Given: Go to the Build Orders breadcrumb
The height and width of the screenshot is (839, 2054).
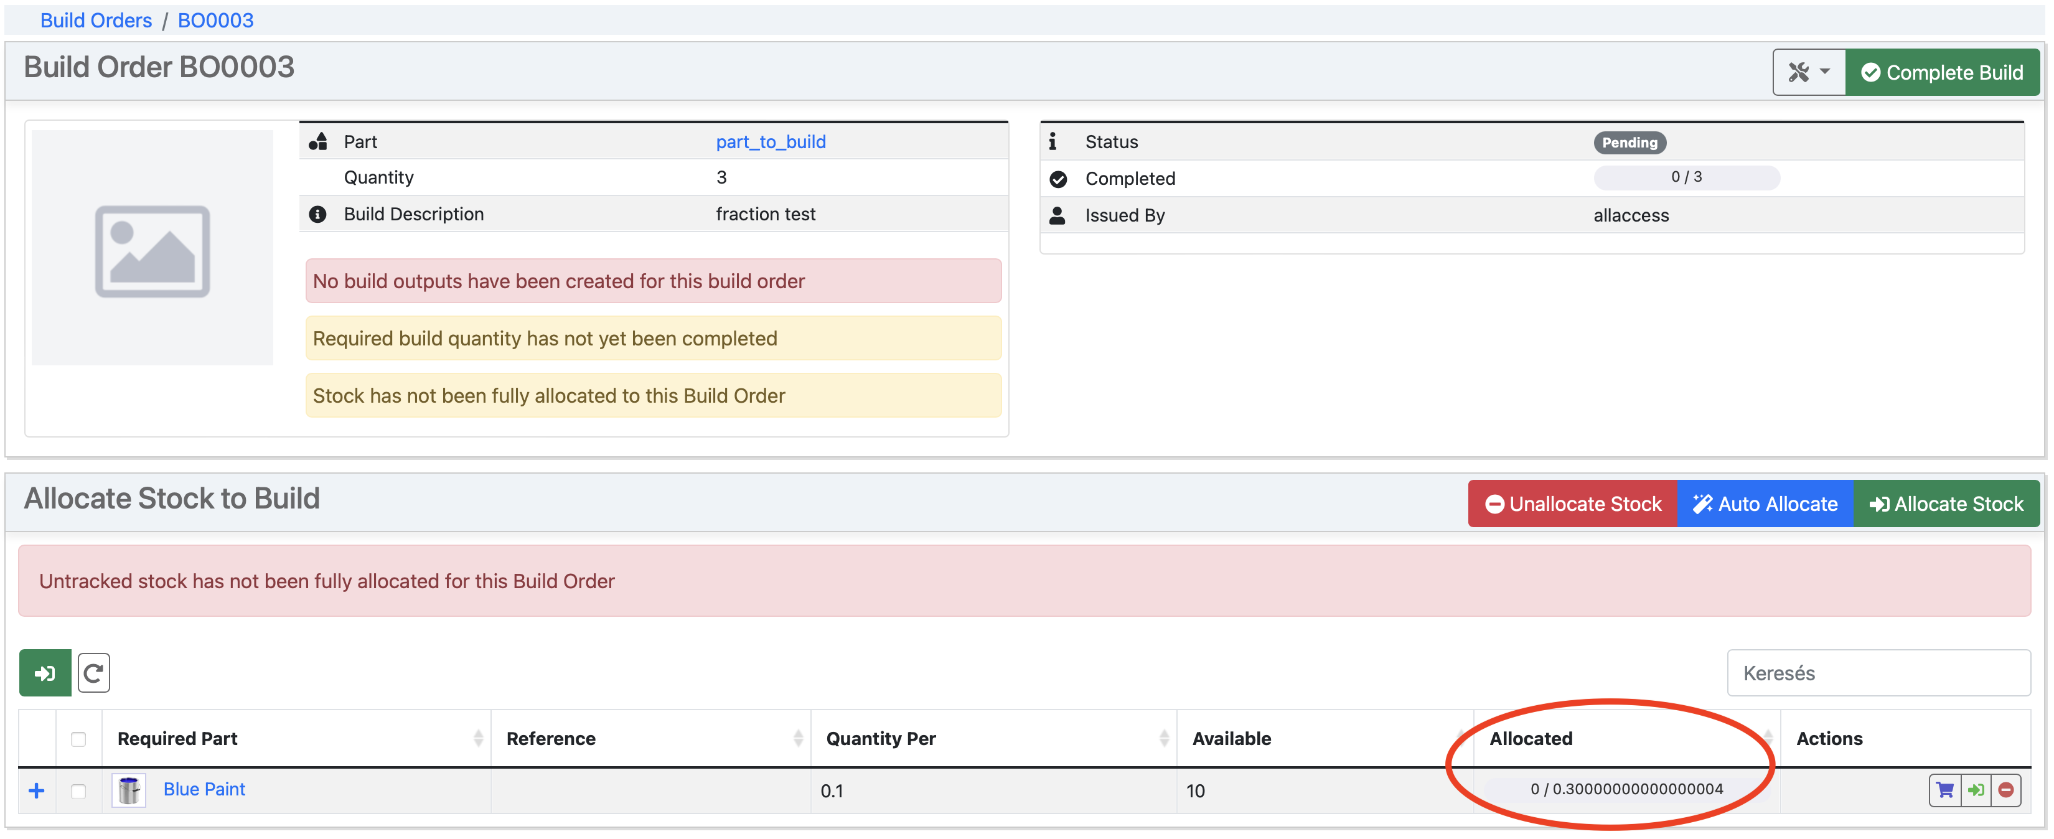Looking at the screenshot, I should click(96, 20).
